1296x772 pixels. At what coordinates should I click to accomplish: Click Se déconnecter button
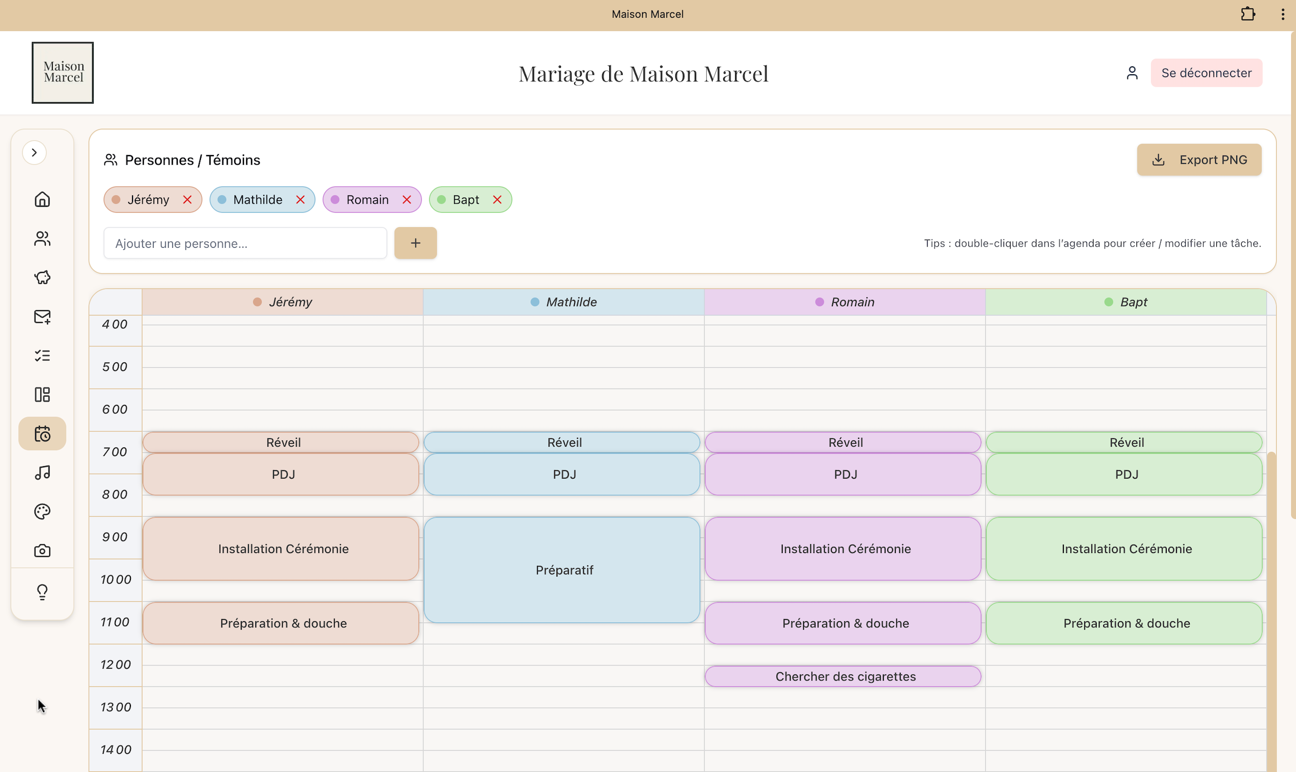tap(1206, 73)
